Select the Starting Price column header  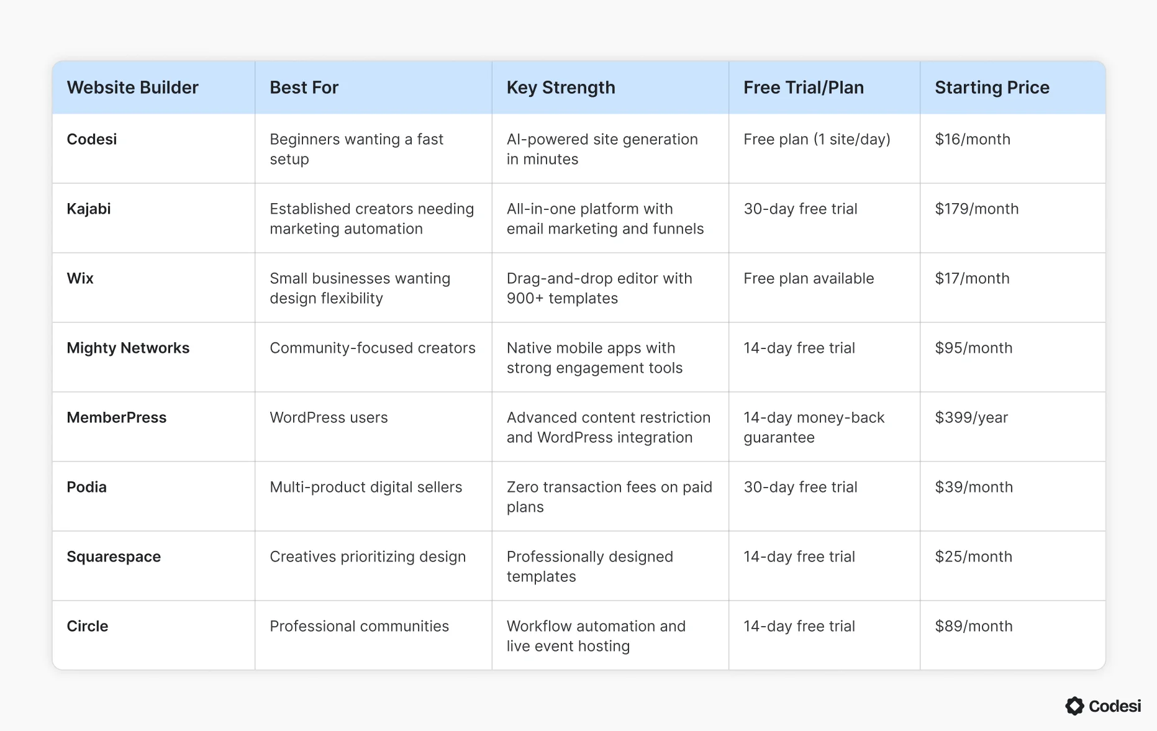pos(992,88)
